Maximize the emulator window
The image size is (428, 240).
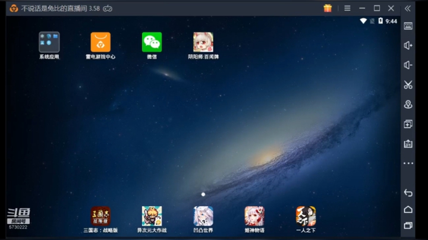click(x=377, y=8)
